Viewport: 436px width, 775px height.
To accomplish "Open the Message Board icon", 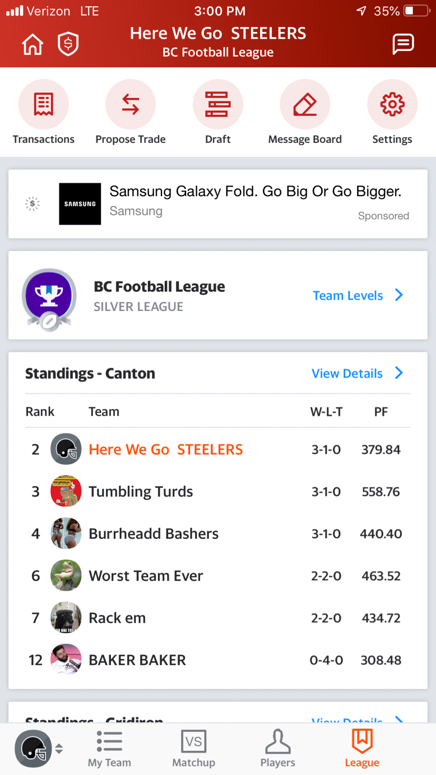I will coord(305,104).
